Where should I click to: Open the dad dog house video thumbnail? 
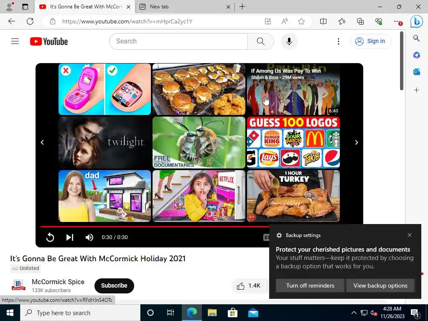pos(104,196)
